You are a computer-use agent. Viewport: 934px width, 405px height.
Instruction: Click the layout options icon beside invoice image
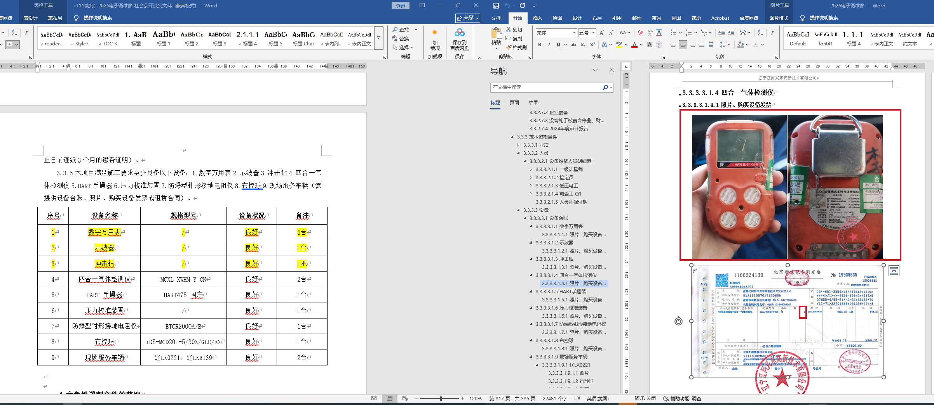(894, 271)
